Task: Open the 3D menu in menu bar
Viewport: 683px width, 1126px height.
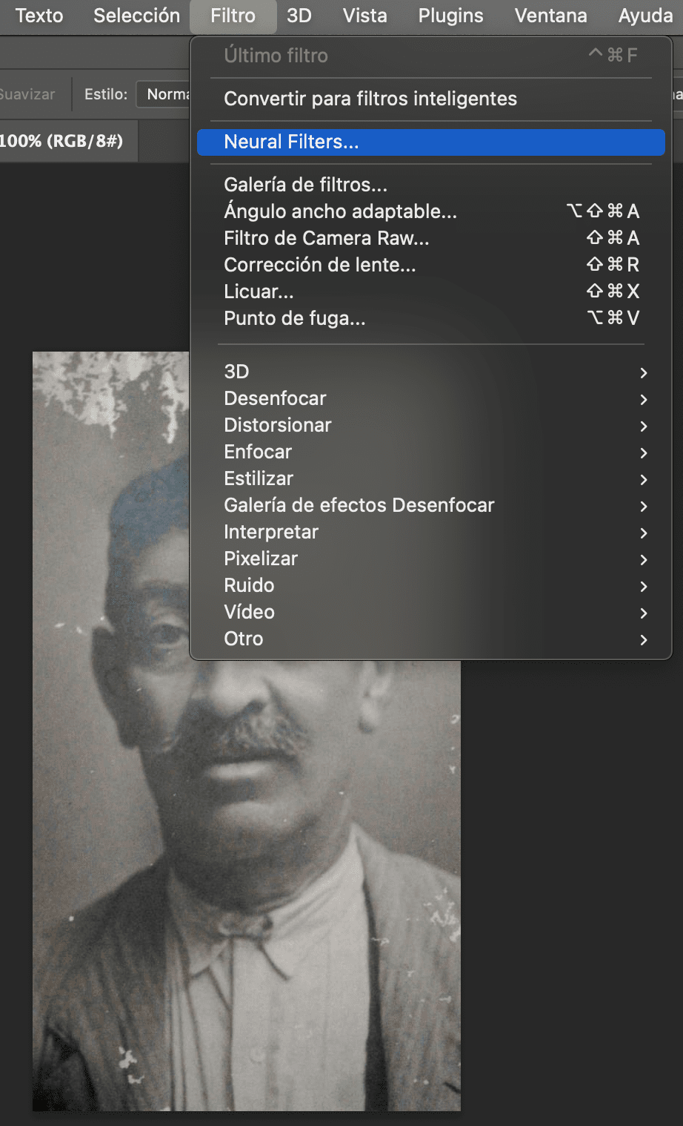Action: [299, 16]
